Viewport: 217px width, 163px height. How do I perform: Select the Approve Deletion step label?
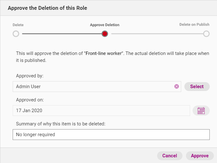[x=105, y=25]
